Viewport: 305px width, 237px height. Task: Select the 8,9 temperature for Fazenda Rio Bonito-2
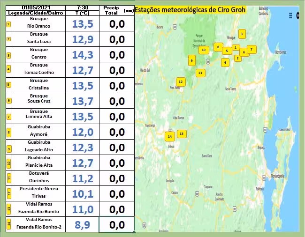[82, 225]
